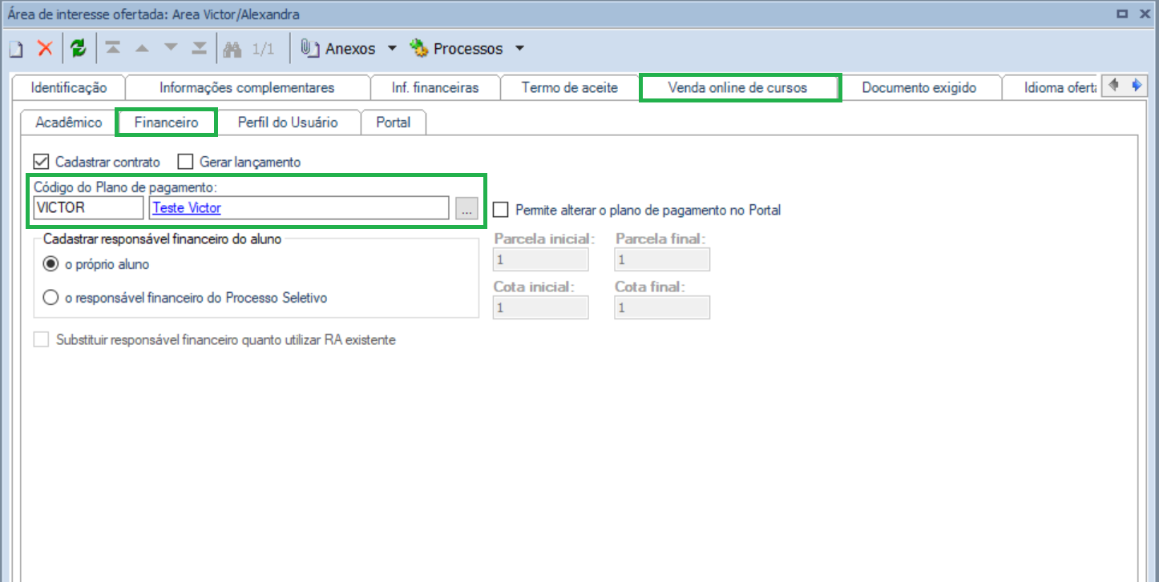Open the Identificação tab

pyautogui.click(x=68, y=88)
